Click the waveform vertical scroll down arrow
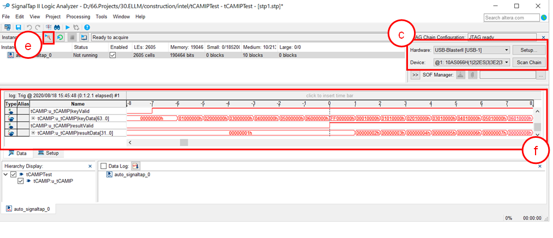 click(537, 134)
